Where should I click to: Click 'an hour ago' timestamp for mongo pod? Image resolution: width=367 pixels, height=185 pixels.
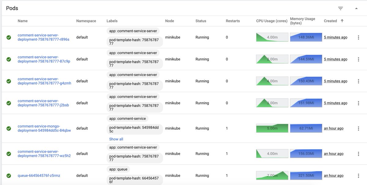point(334,129)
